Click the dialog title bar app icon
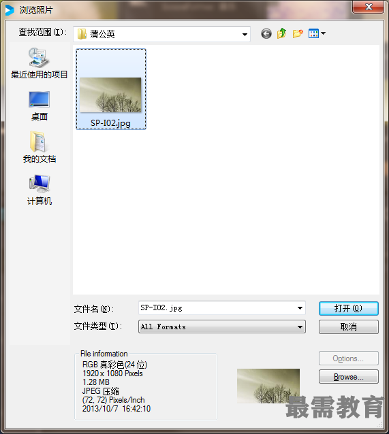 (10, 10)
